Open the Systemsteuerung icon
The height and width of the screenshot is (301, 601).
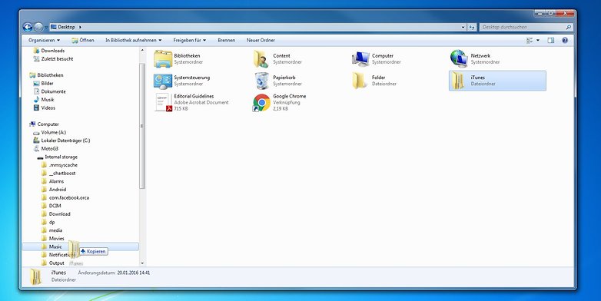pos(163,81)
